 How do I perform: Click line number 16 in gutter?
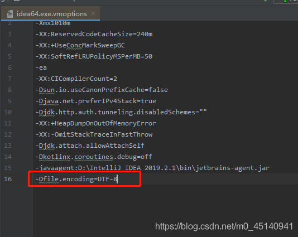pos(8,179)
